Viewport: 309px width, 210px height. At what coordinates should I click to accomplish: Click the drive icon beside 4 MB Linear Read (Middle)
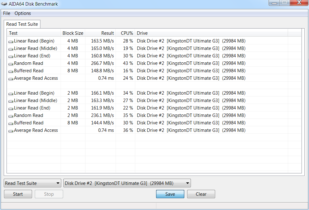(x=11, y=49)
